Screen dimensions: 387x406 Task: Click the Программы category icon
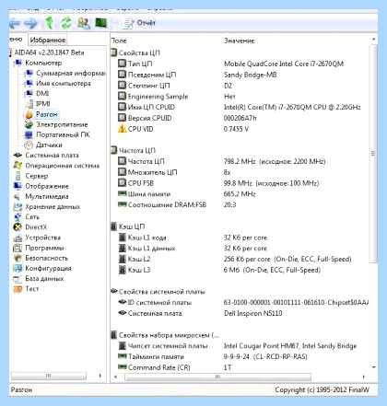(18, 248)
